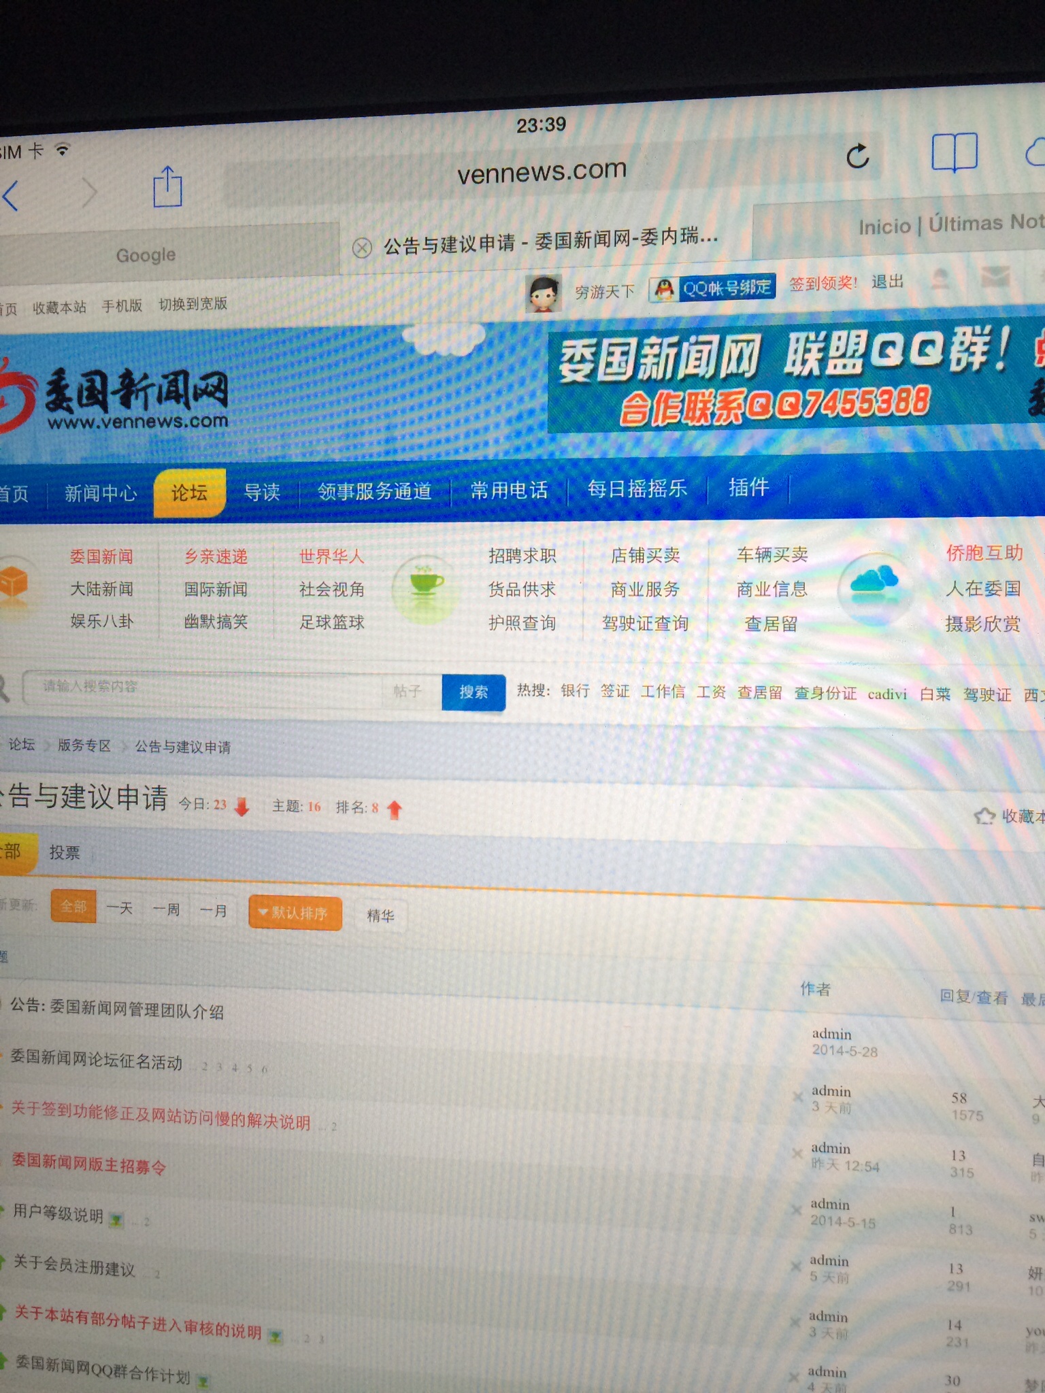Click the 委国新闻网 site logo
The image size is (1045, 1393).
pyautogui.click(x=114, y=397)
